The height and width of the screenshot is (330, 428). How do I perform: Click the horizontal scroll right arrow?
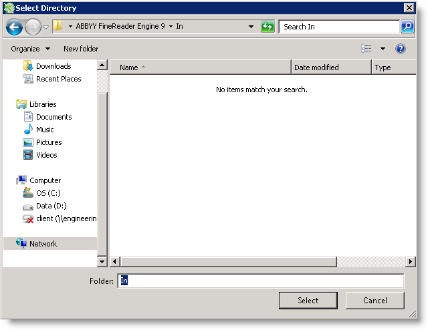[x=410, y=262]
